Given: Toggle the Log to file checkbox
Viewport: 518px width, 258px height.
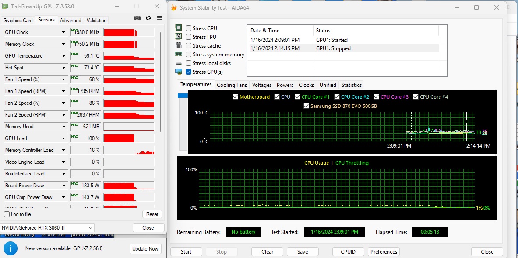Looking at the screenshot, I should click(7, 214).
